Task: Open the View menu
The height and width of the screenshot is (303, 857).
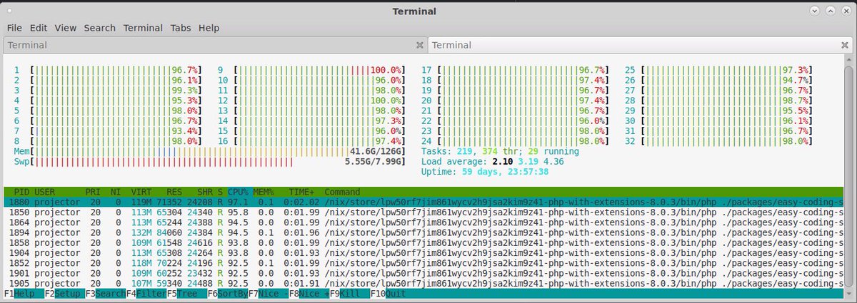Action: coord(65,28)
